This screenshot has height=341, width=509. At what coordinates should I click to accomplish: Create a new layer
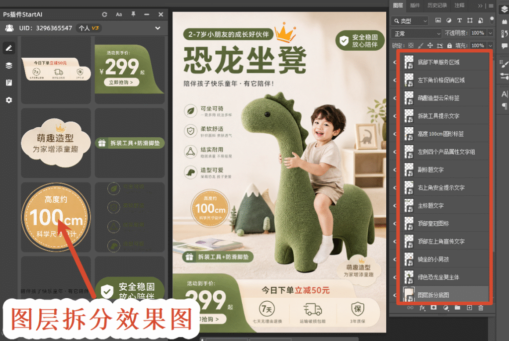pyautogui.click(x=469, y=308)
